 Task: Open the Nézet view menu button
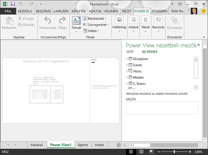(145, 24)
